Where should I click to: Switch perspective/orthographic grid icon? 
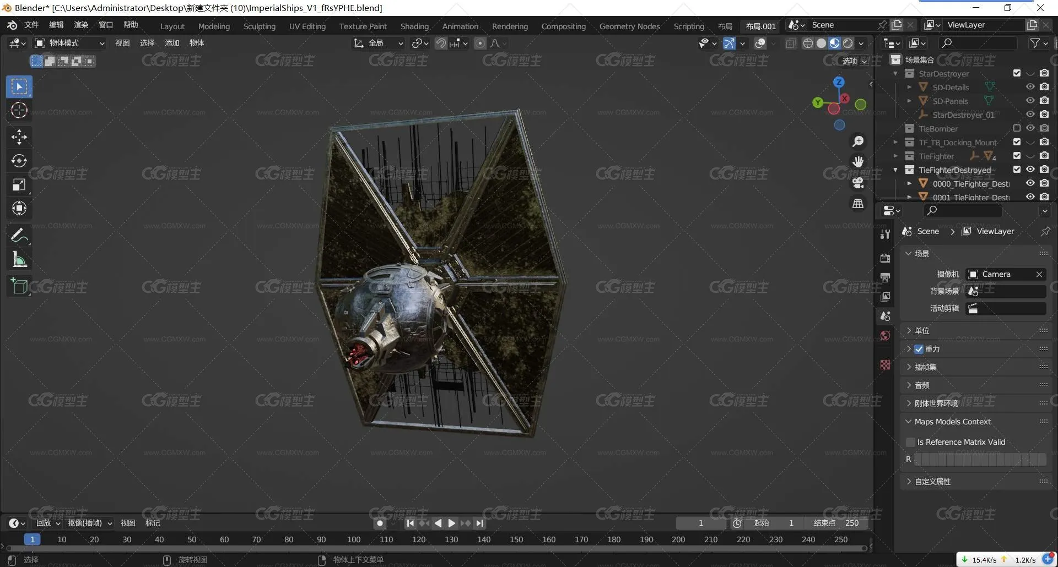tap(858, 204)
